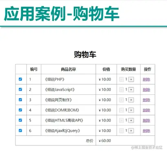The width and height of the screenshot is (167, 154).
Task: Uncheck the checkbox for 《细说PHP》 row
Action: [x=20, y=79]
